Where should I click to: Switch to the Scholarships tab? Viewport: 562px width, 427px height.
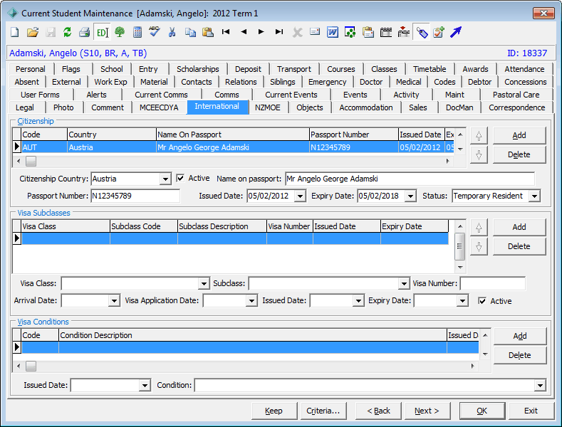click(198, 69)
